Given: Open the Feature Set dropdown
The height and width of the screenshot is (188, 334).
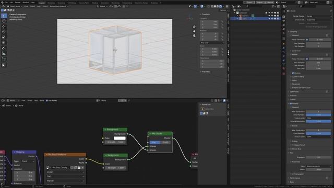Looking at the screenshot, I should 319,20.
